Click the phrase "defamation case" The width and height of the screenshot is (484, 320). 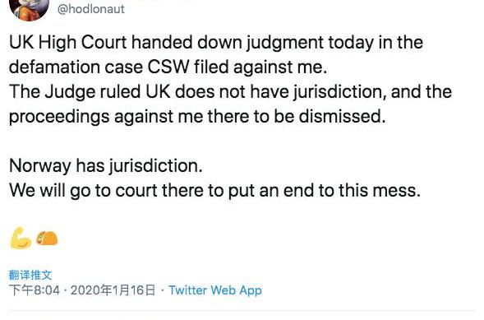coord(76,67)
